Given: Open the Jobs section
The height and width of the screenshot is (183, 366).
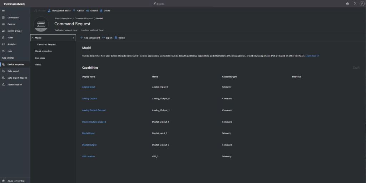Looking at the screenshot, I should [x=10, y=51].
